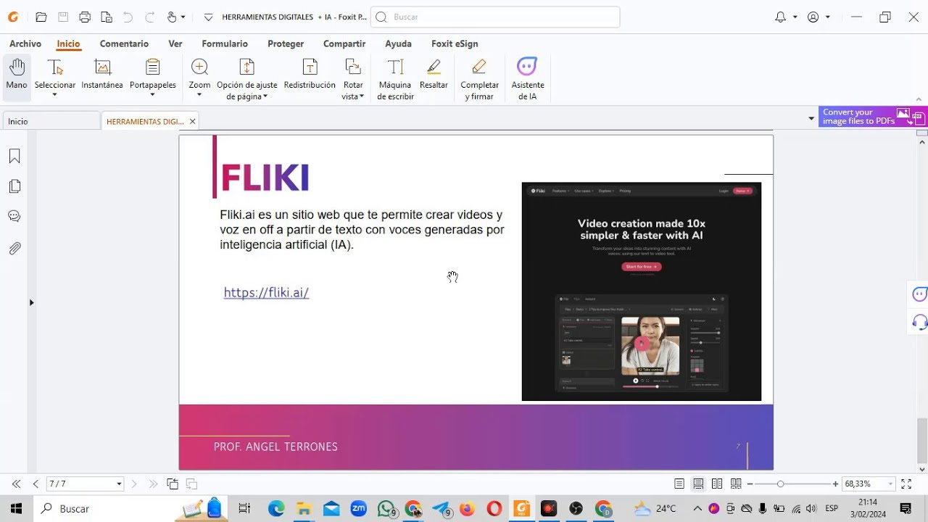Viewport: 928px width, 522px height.
Task: Expand the left navigation panel arrow
Action: [x=31, y=302]
